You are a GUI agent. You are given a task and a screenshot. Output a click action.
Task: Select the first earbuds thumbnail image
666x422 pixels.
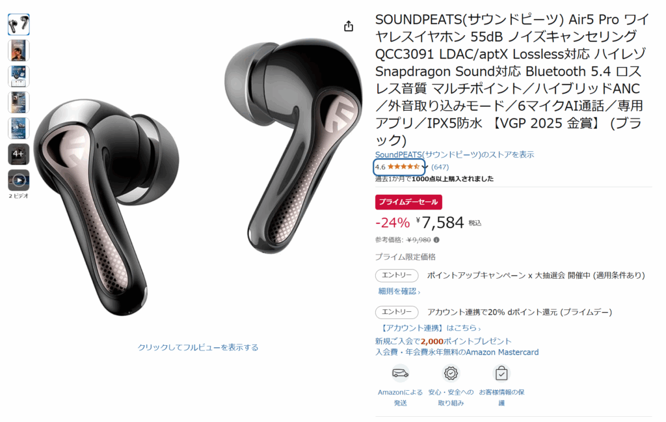(x=19, y=25)
